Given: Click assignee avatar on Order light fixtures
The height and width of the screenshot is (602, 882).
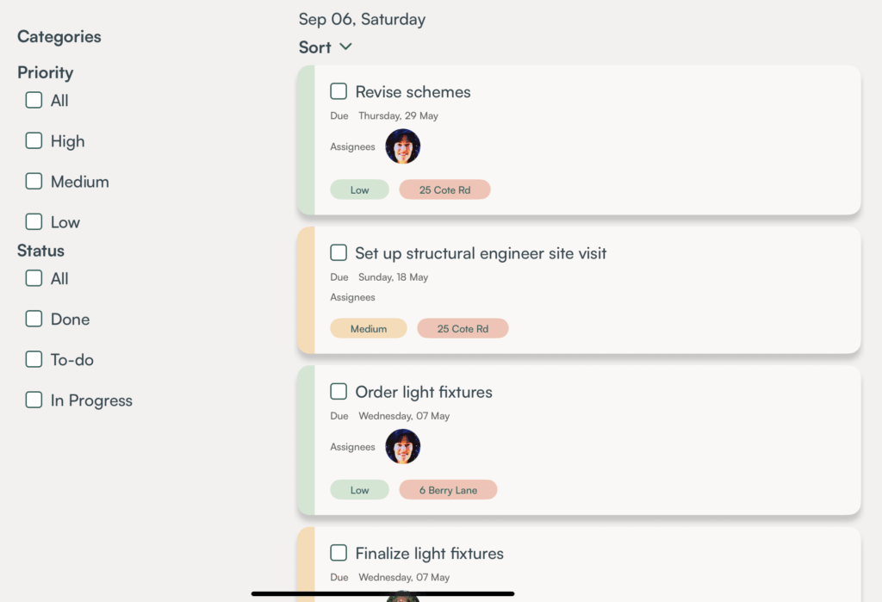Looking at the screenshot, I should click(402, 447).
